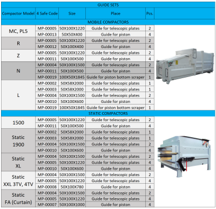Select code MP-00007
Screen dimensions: 216x209
[x=47, y=205]
